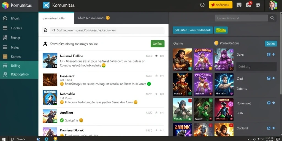Open the Windows Start button

pyautogui.click(x=4, y=139)
